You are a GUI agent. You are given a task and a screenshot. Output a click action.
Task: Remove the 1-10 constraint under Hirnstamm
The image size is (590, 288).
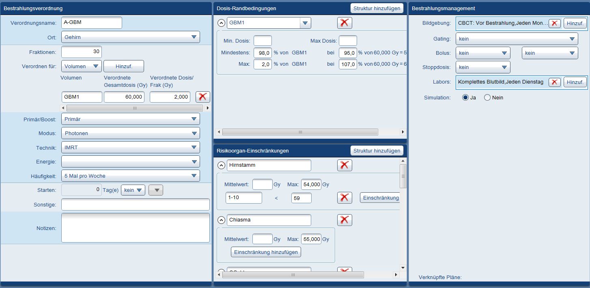click(345, 198)
